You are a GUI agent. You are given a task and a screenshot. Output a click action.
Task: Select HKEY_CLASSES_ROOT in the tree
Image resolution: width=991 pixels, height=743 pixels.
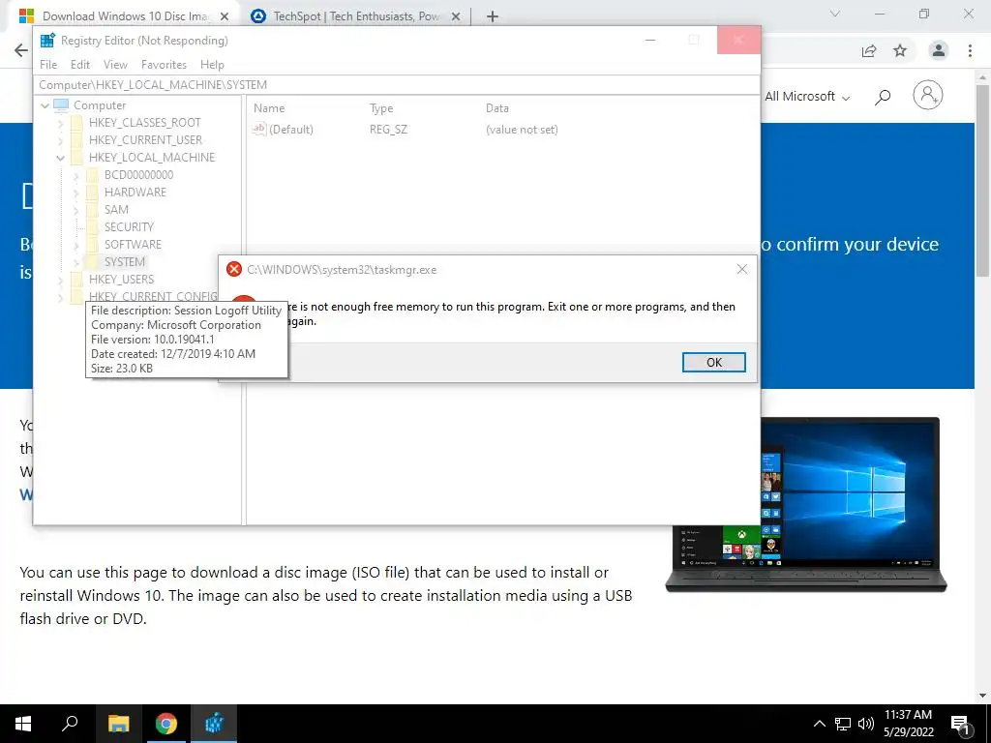[x=145, y=123]
